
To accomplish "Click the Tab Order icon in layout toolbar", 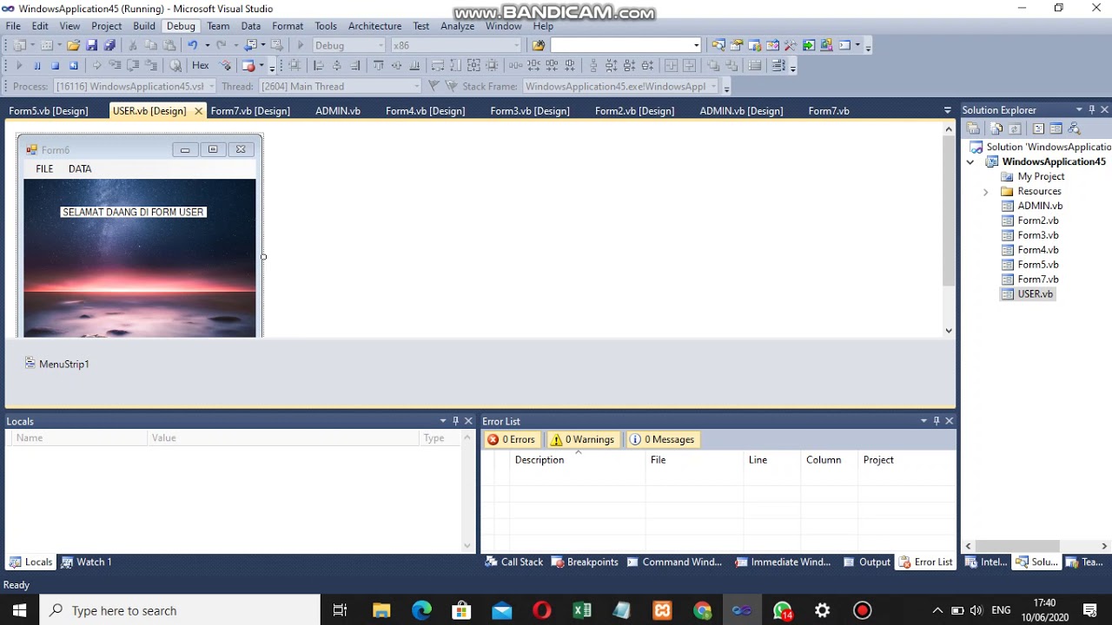I will pyautogui.click(x=778, y=65).
